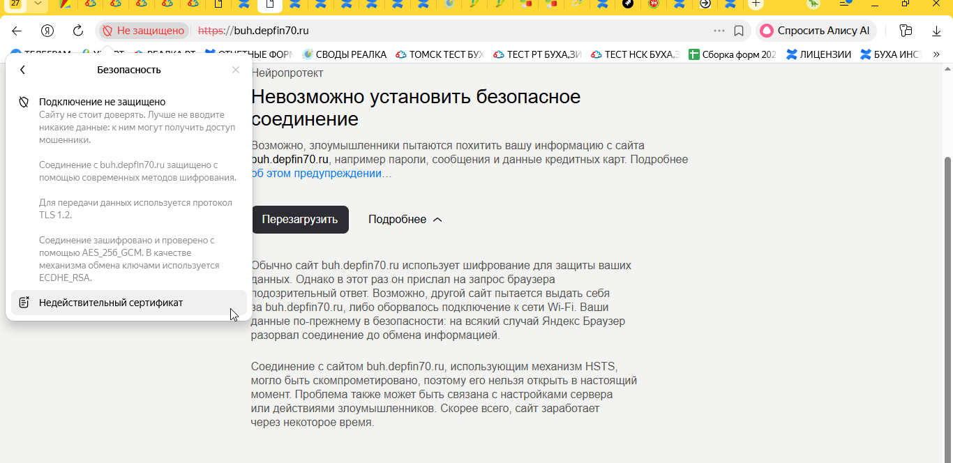Open the Yandex "Я" home button

(x=47, y=31)
